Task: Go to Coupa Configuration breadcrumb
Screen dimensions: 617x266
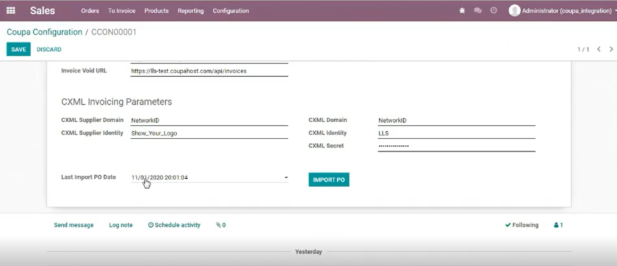Action: [x=45, y=32]
